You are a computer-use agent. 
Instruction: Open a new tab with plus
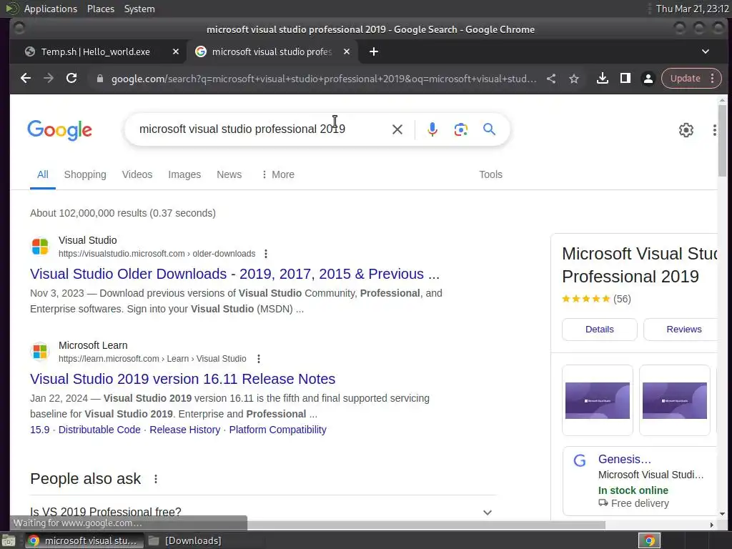tap(374, 51)
